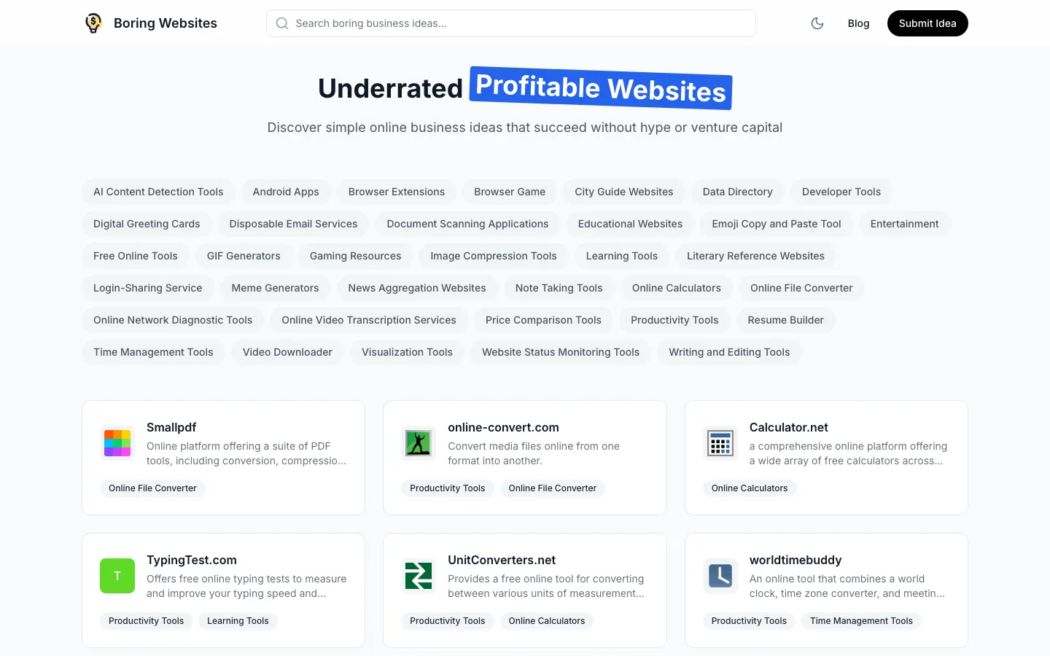Click the UnitConverters.net arrows icon
This screenshot has width=1050, height=656.
point(419,576)
